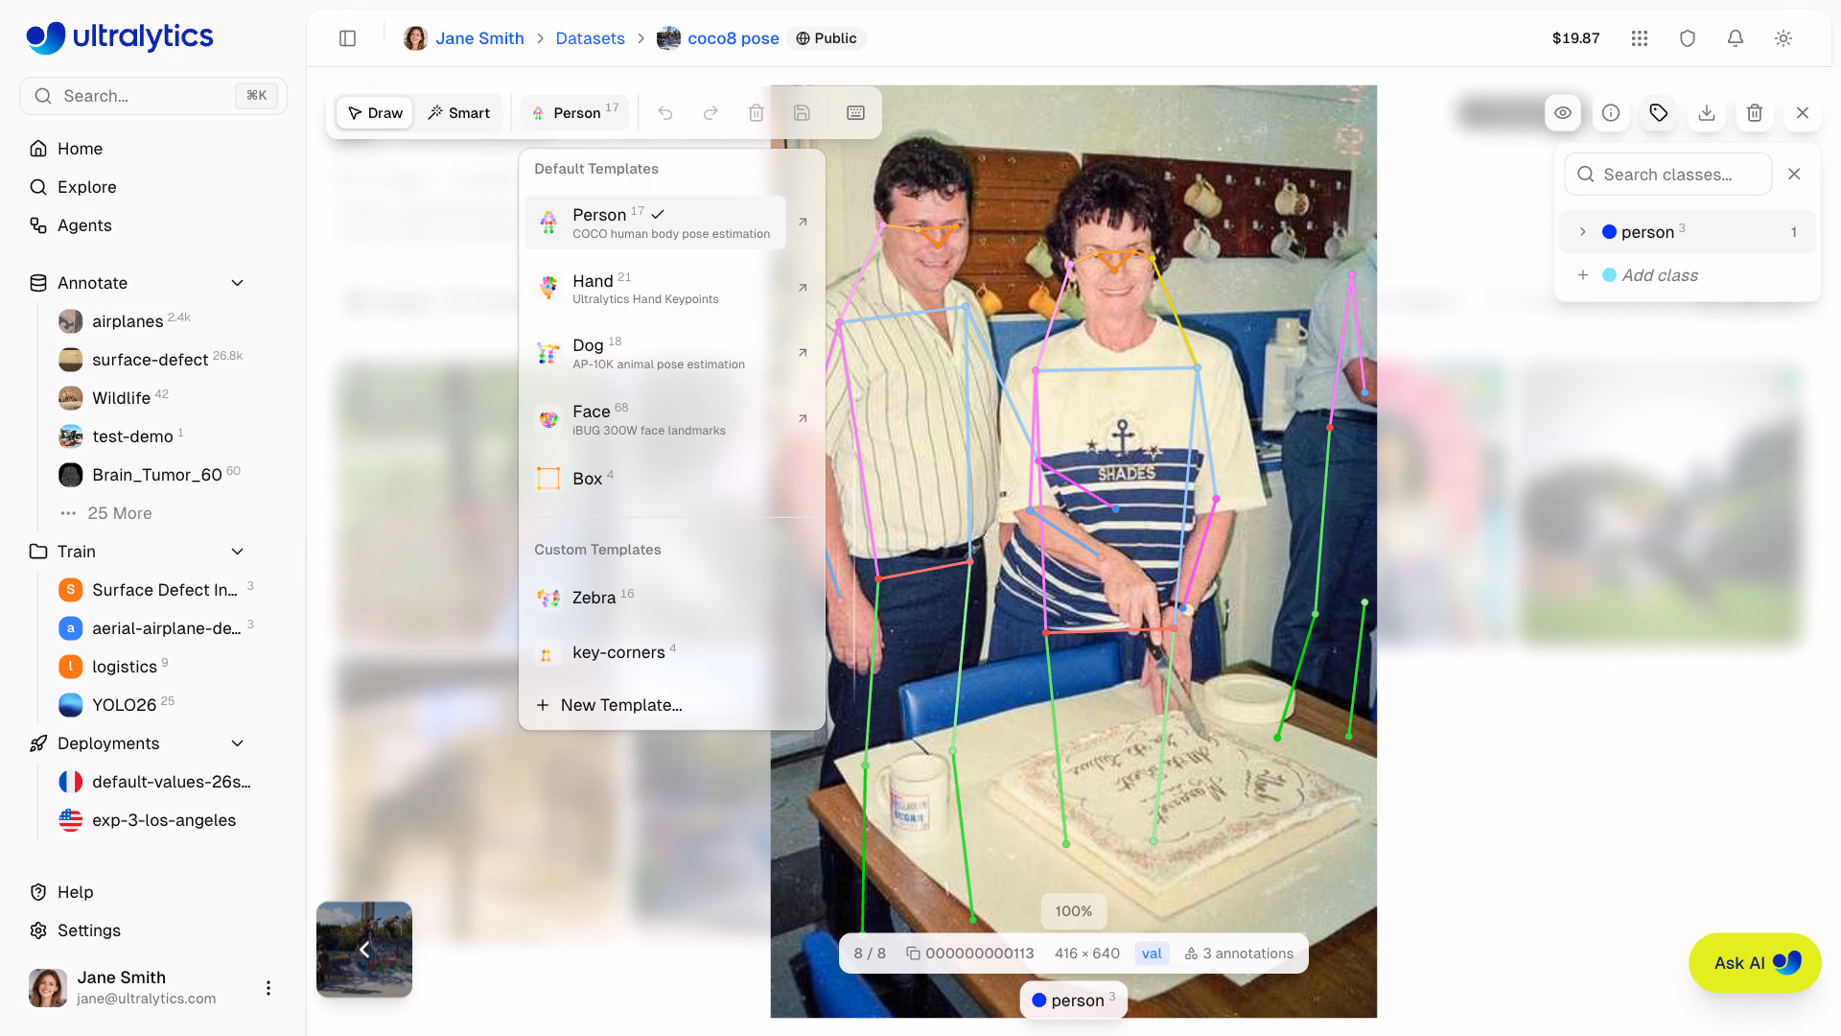Screen dimensions: 1841x1036
Task: Open Jane Smith account options menu
Action: pyautogui.click(x=268, y=988)
